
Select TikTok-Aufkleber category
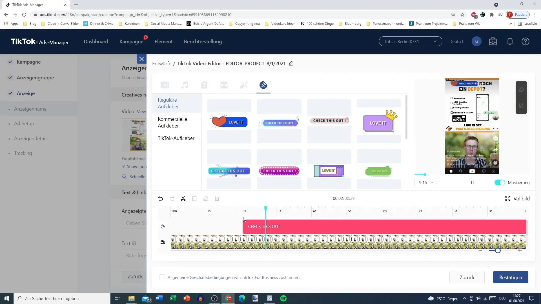click(x=177, y=138)
